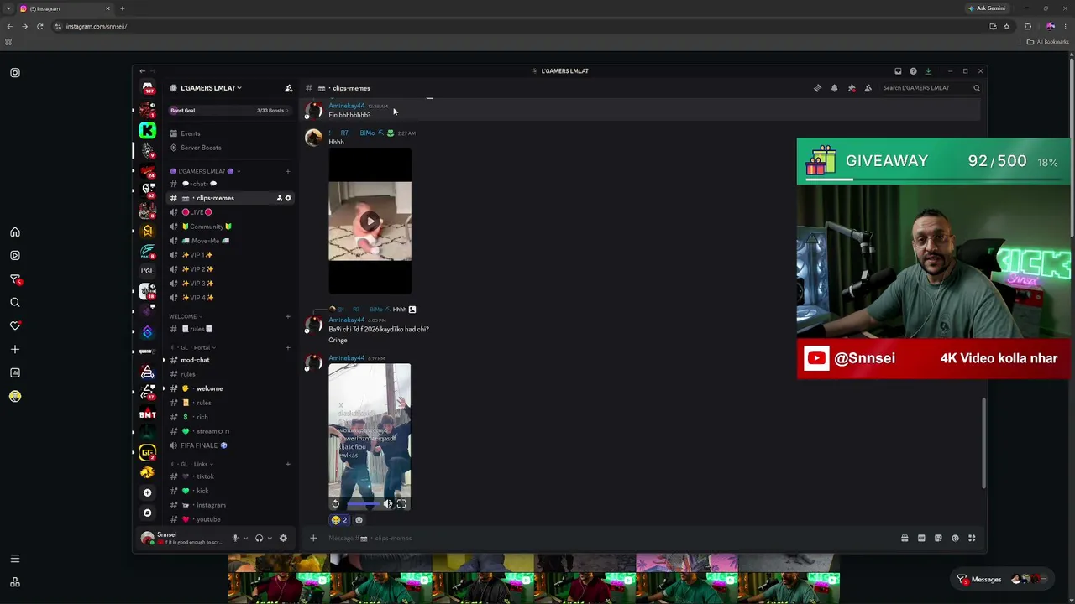Collapse the GL Portal category

coord(193,348)
